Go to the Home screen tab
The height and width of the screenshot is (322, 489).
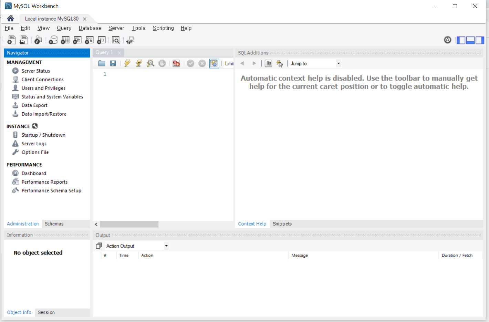pyautogui.click(x=10, y=19)
